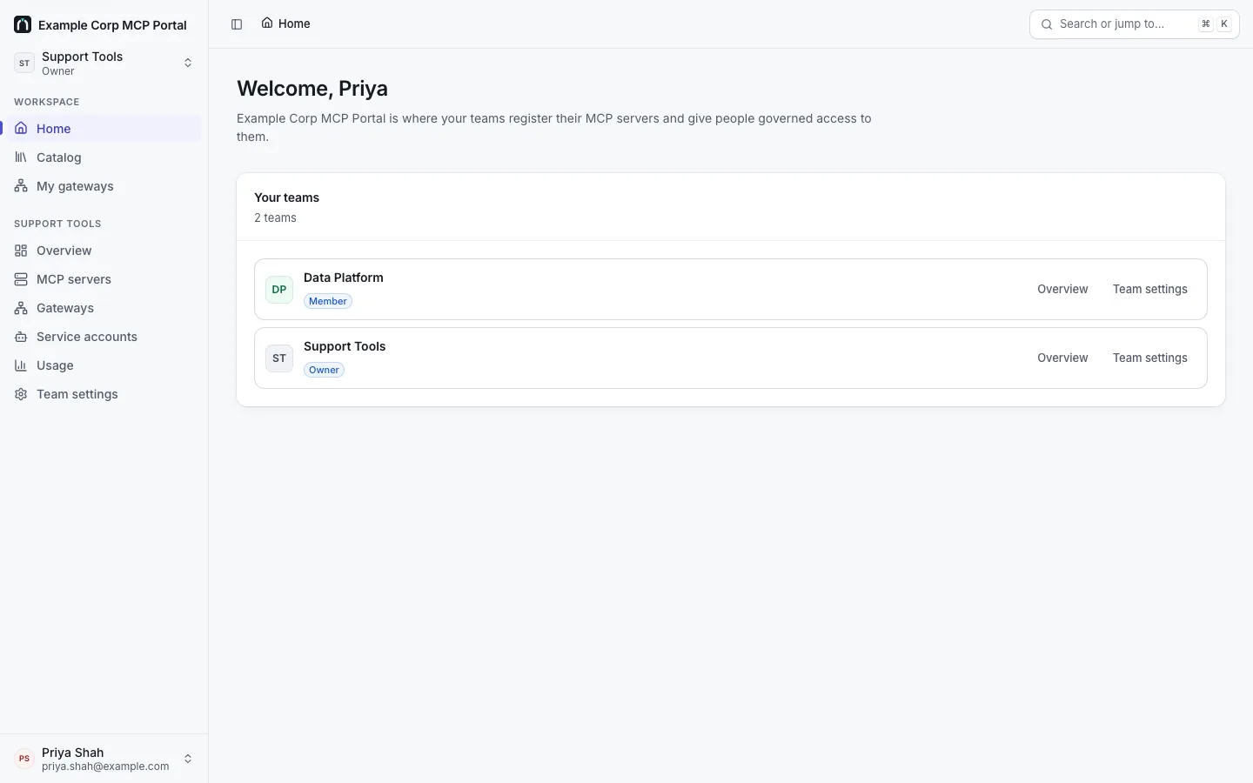
Task: Click the priya.shah@example.com email text
Action: 105,766
